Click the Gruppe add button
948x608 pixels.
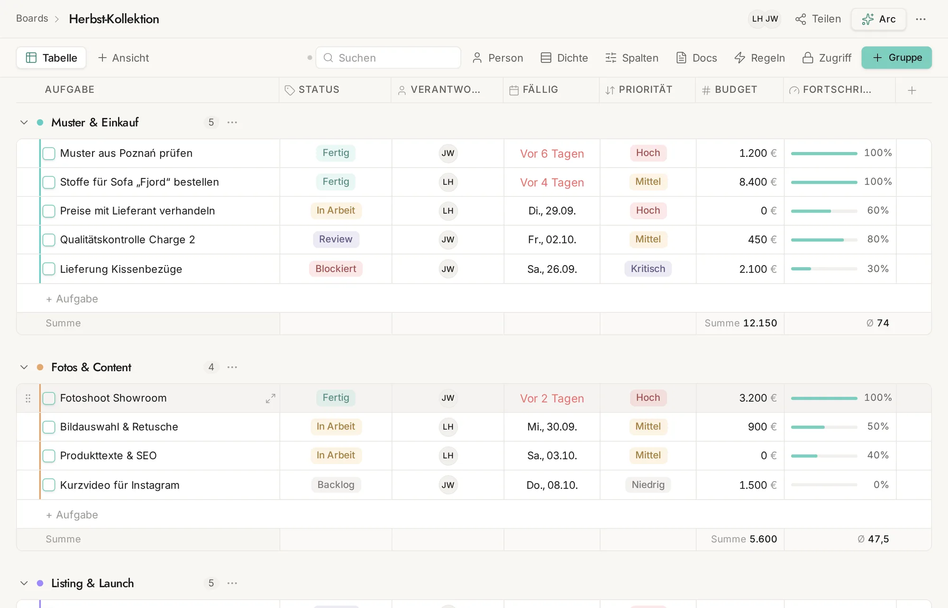896,58
